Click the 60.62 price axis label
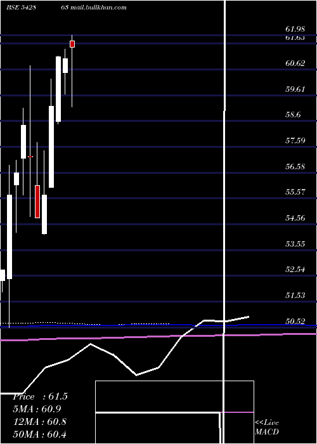Screen dimensions: 317x444 click(x=295, y=63)
